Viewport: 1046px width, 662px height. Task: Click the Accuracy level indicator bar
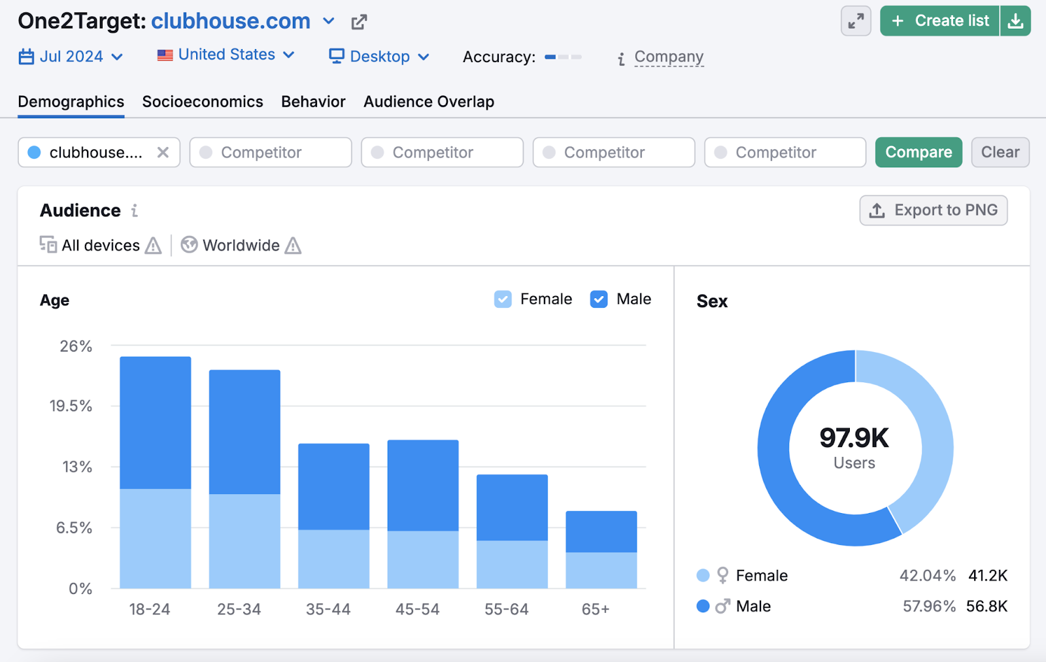tap(563, 58)
